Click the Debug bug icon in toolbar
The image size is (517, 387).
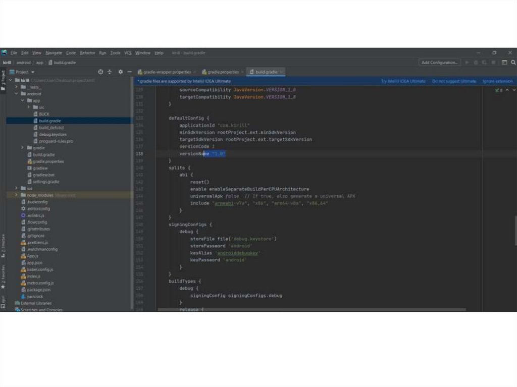pos(476,62)
